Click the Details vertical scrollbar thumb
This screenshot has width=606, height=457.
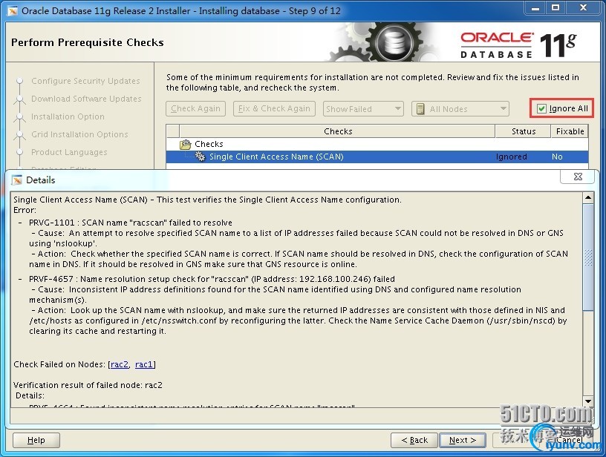point(588,257)
